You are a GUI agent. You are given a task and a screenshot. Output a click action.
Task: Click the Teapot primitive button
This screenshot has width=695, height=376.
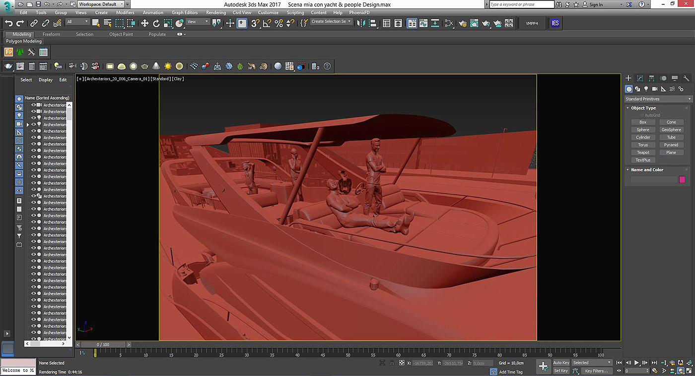click(x=643, y=153)
